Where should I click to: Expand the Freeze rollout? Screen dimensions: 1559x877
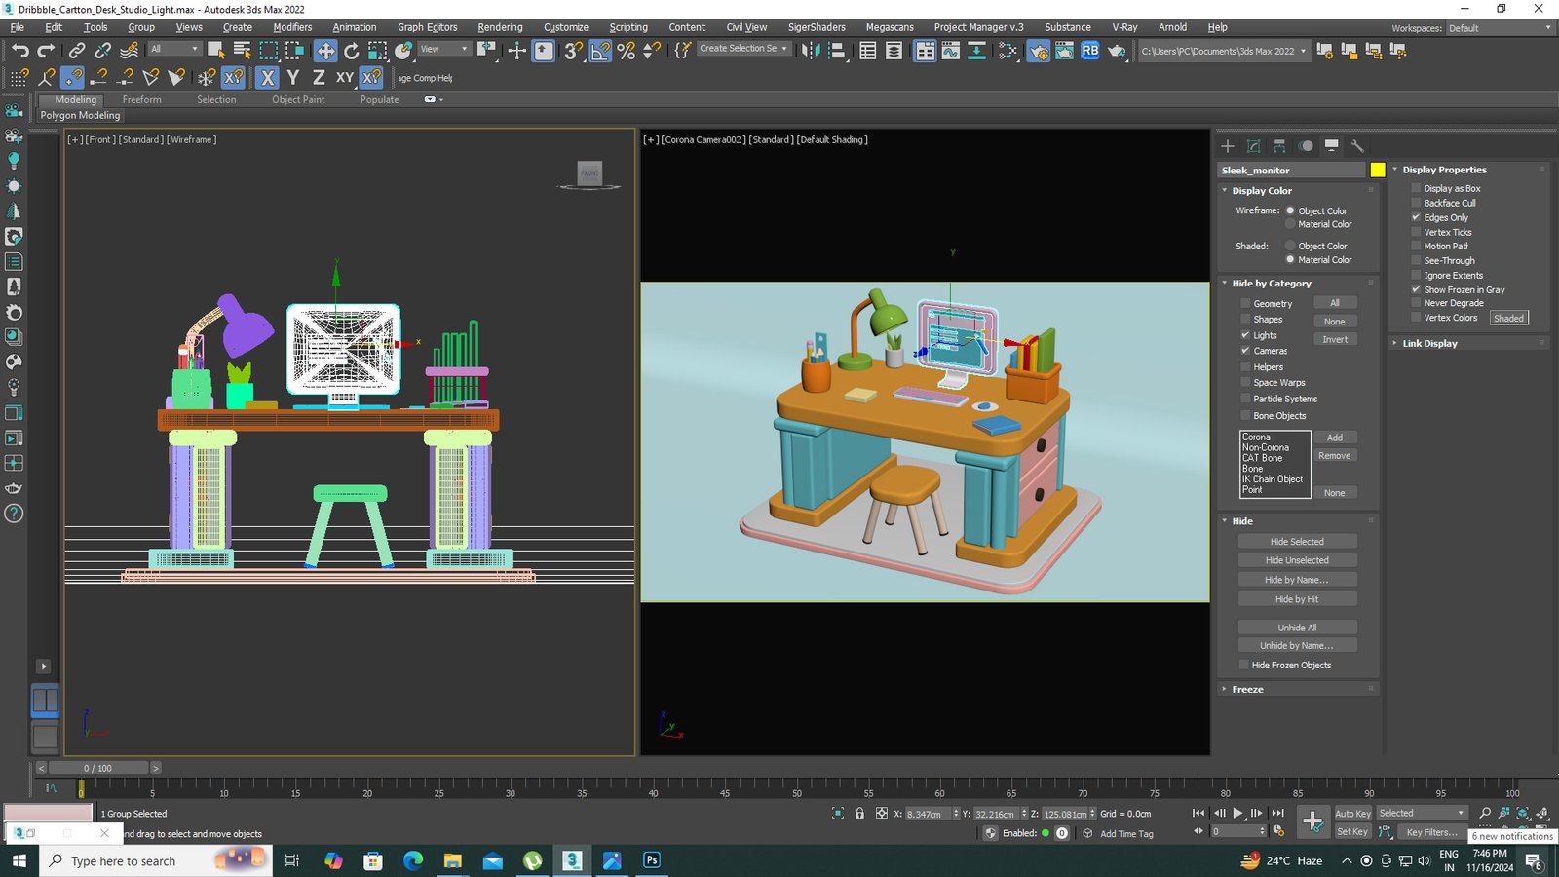1247,689
